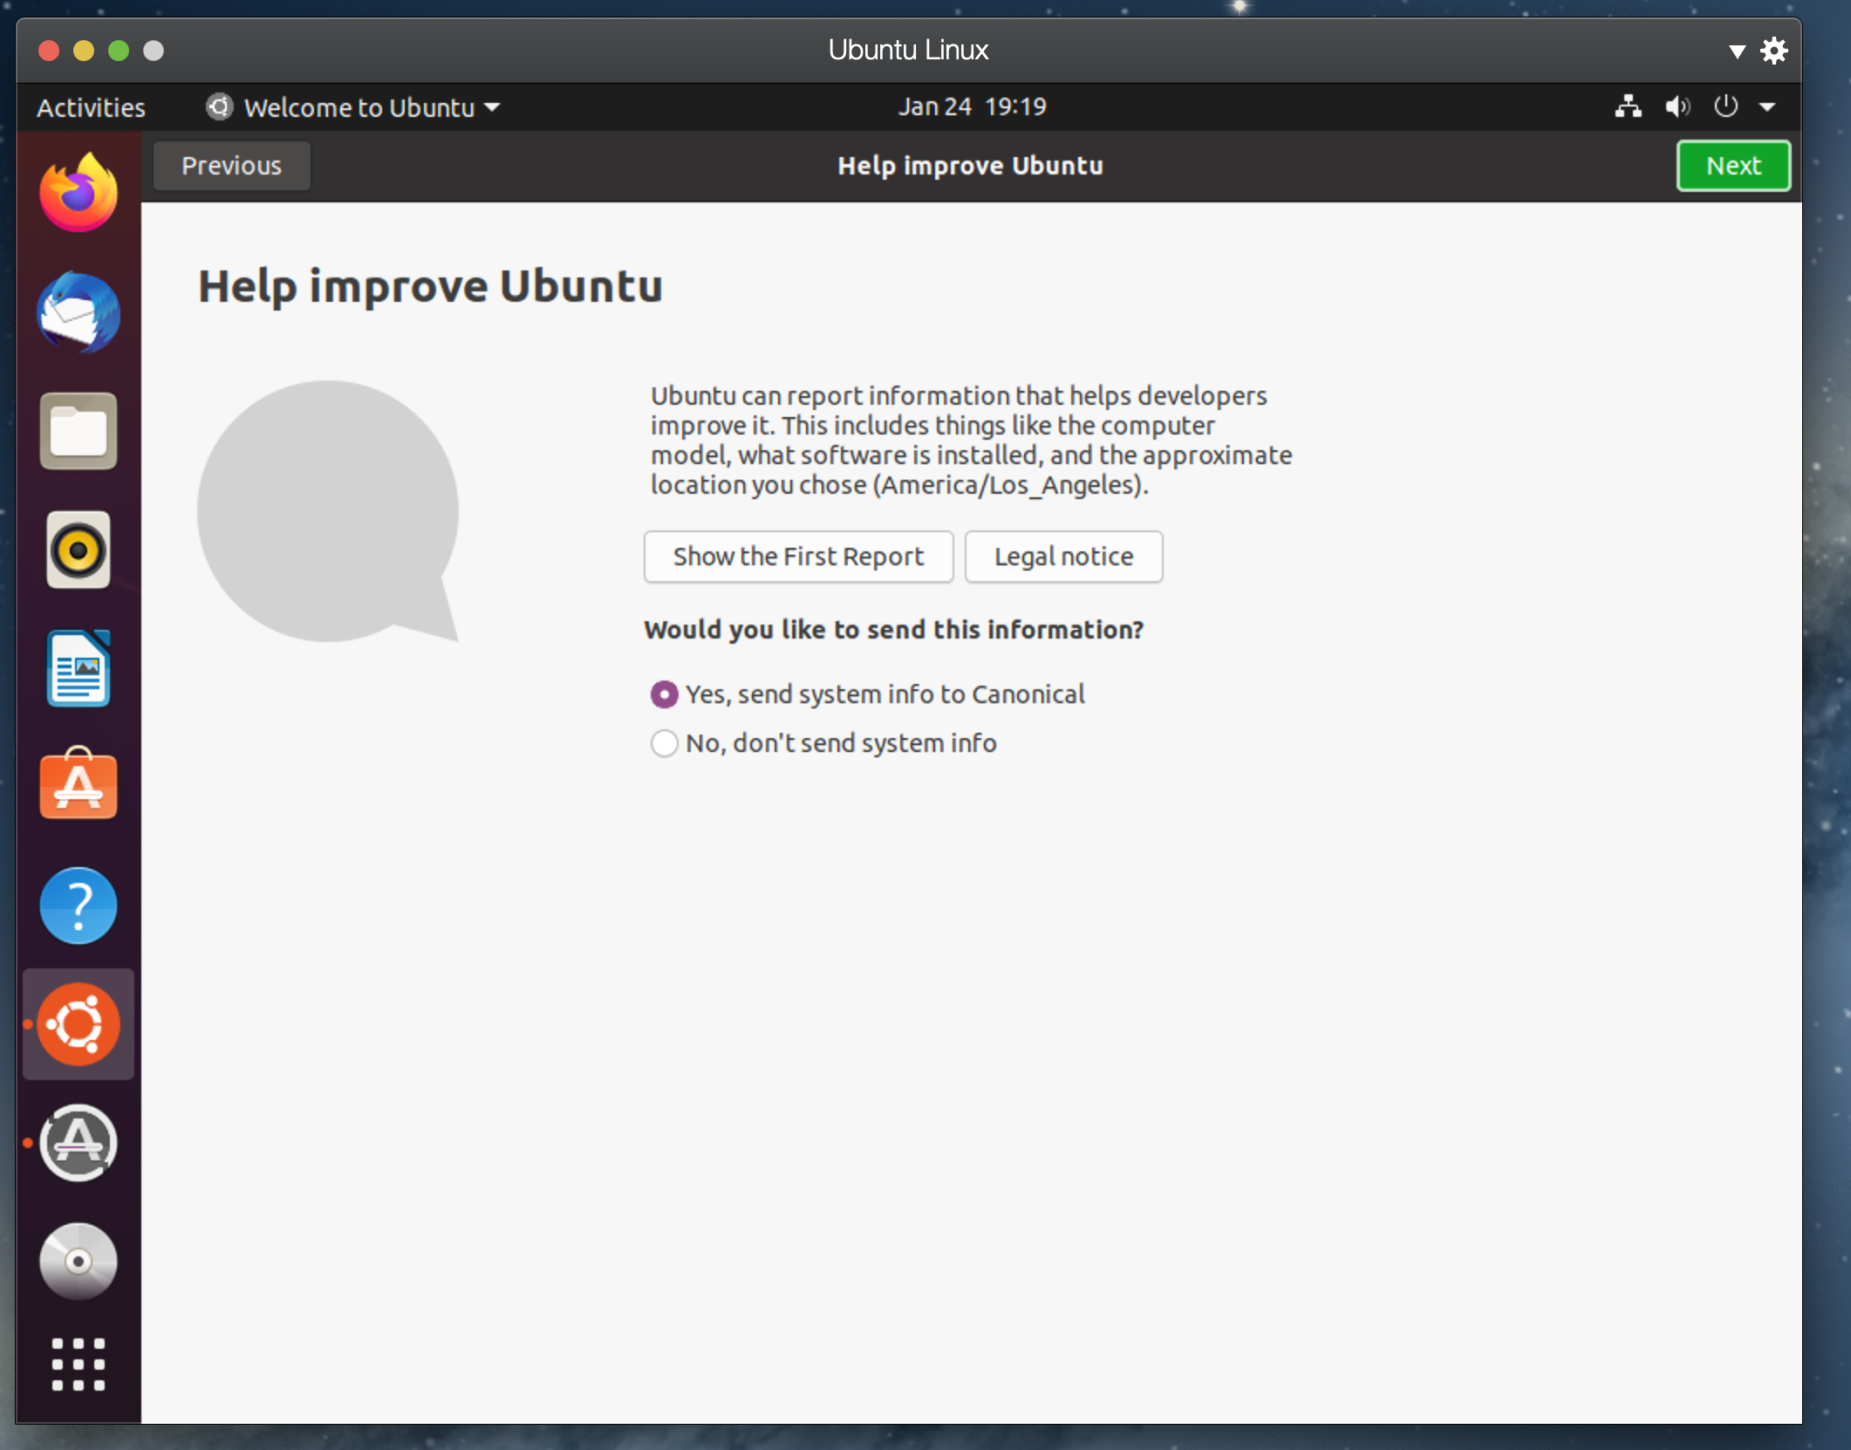The image size is (1851, 1450).
Task: Expand the Welcome to Ubuntu app menu
Action: 353,107
